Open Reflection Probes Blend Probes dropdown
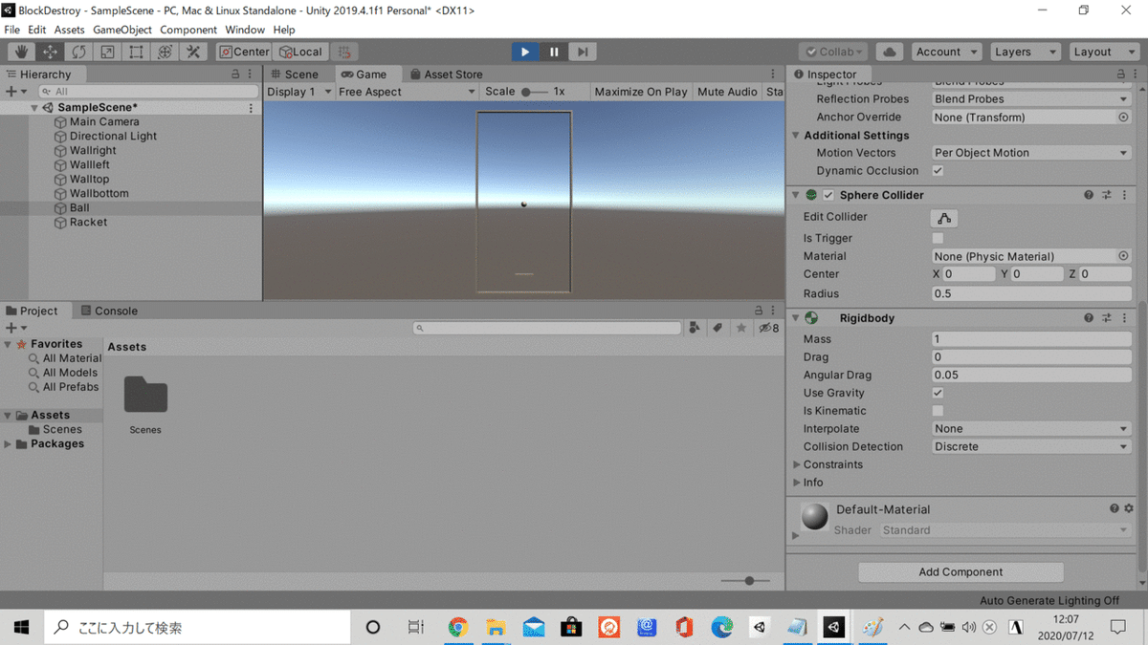Screen dimensions: 1148x645 (1031, 99)
